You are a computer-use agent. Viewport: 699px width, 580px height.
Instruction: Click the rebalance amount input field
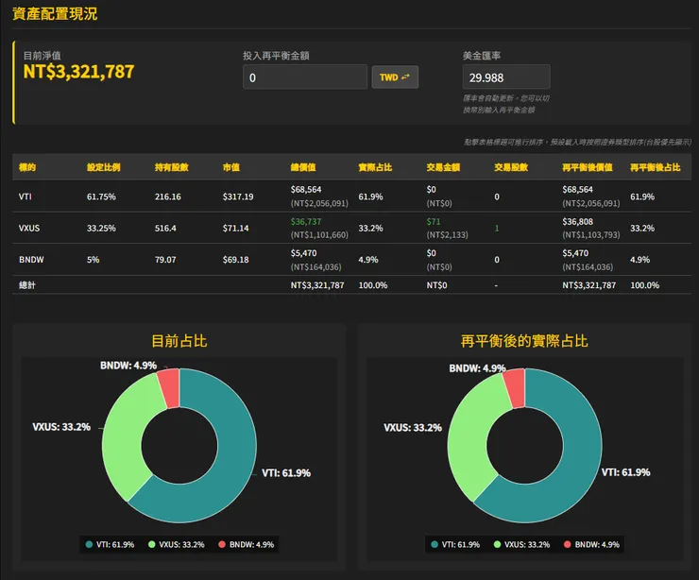305,77
